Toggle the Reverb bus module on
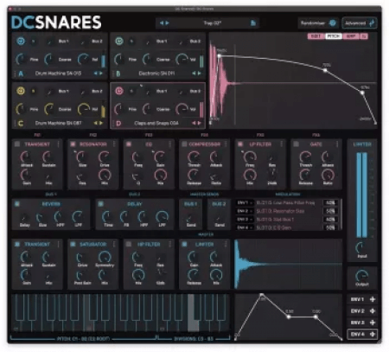389x352 pixels. [x=17, y=204]
